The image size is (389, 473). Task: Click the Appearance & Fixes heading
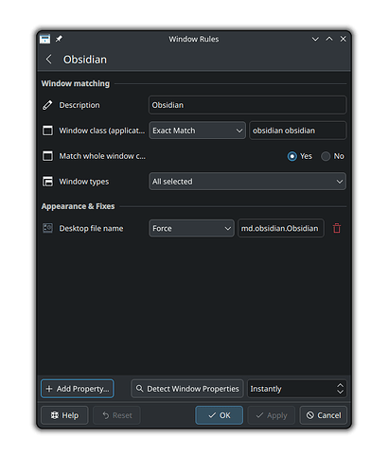(x=78, y=206)
